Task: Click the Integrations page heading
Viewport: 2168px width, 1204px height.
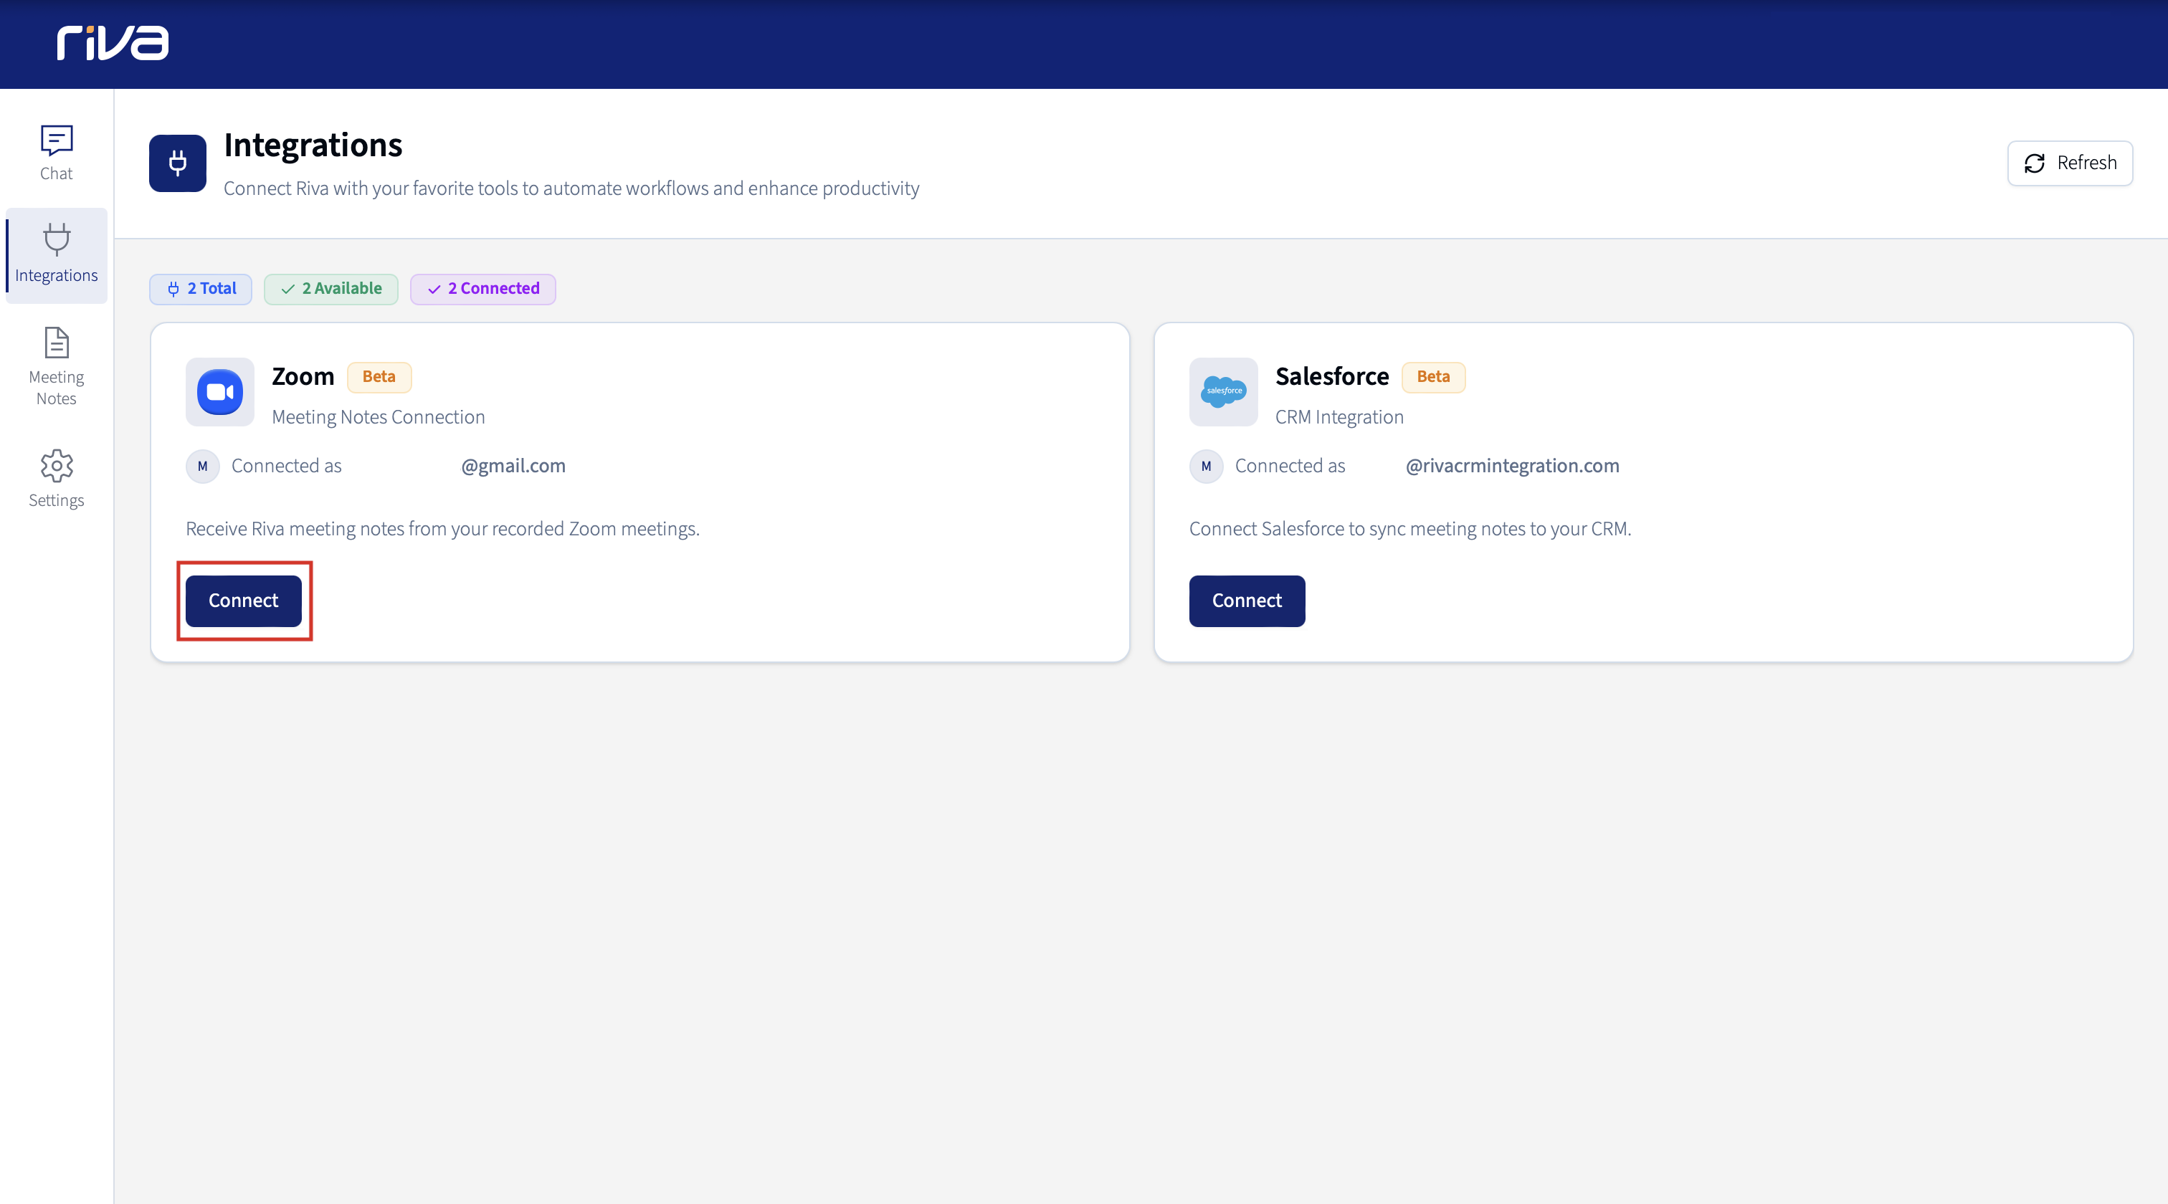Action: (x=313, y=145)
